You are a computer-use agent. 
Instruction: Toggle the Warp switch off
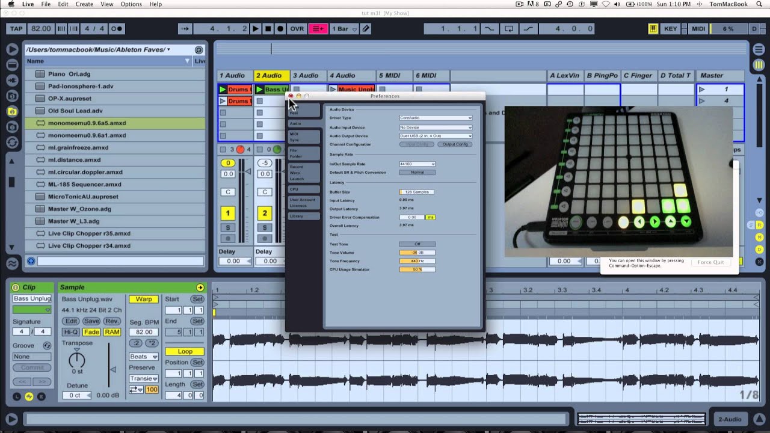tap(144, 299)
